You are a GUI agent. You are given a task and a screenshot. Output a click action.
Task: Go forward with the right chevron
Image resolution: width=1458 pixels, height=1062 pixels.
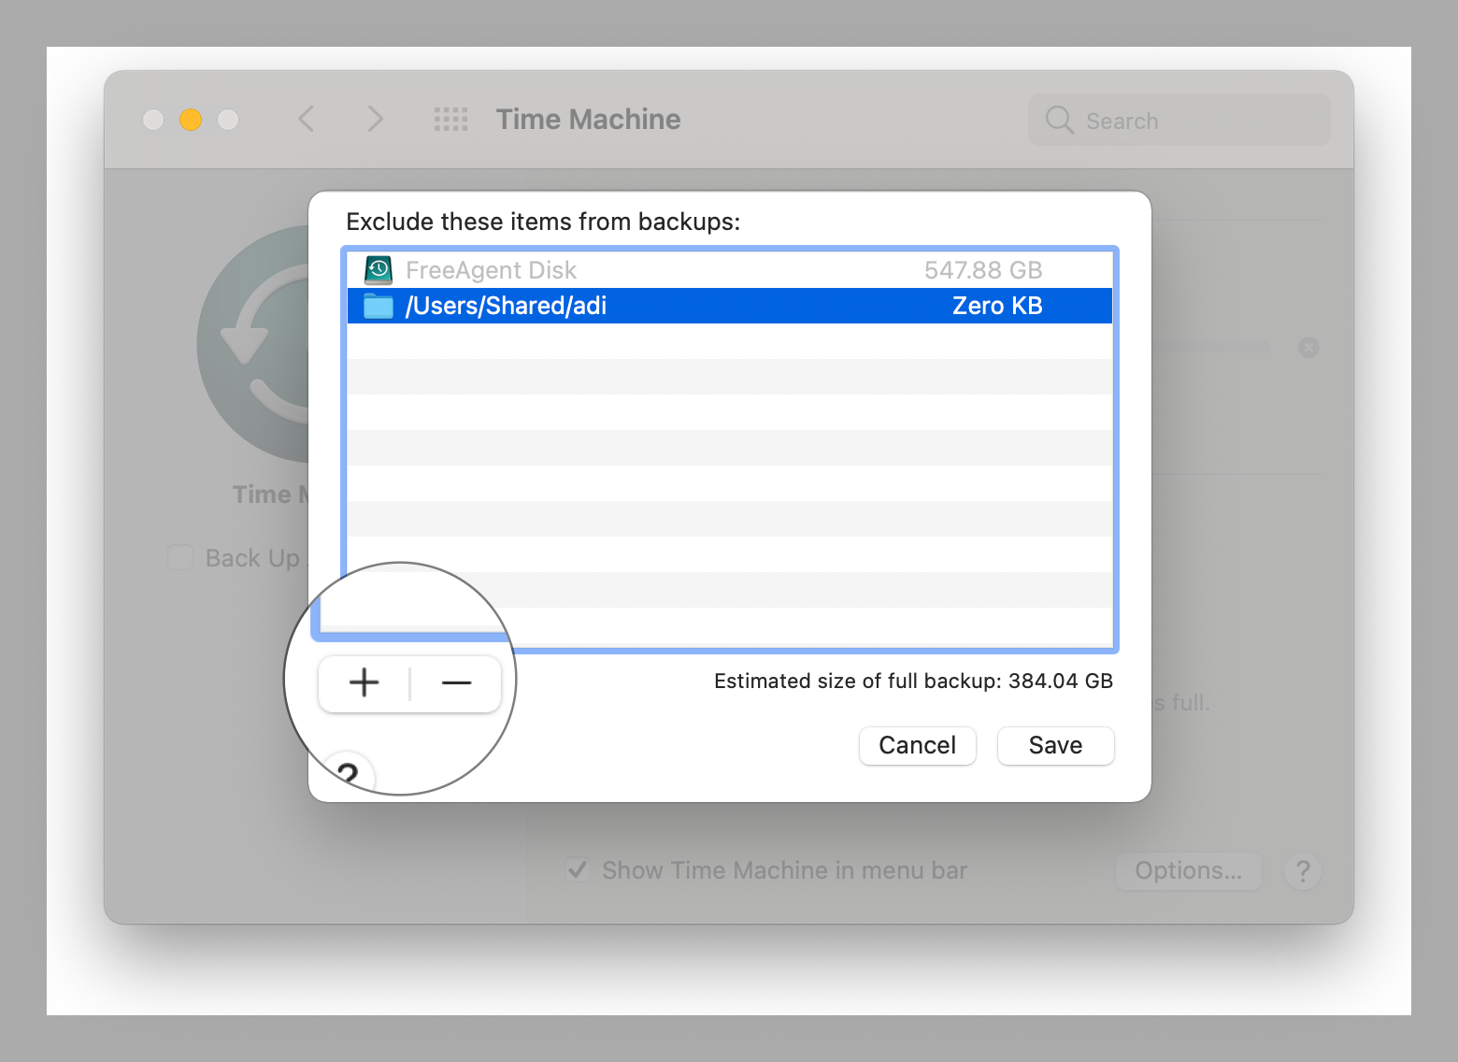point(375,119)
